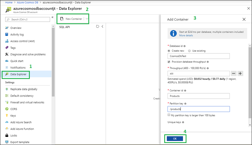Click the sidebar vertical scrollbar

[53, 62]
